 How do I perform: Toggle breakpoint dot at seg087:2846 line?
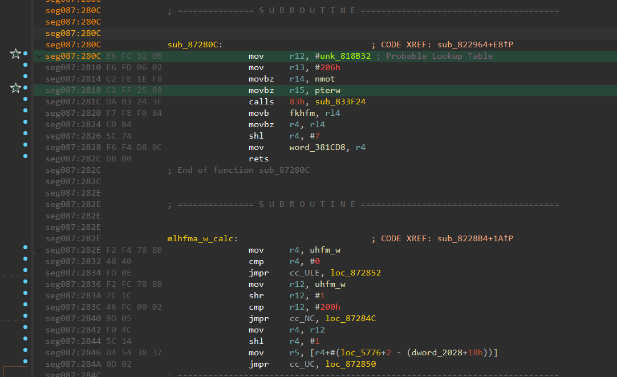coord(25,350)
